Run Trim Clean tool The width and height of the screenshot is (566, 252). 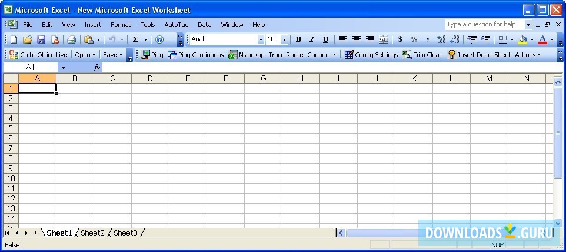(422, 55)
